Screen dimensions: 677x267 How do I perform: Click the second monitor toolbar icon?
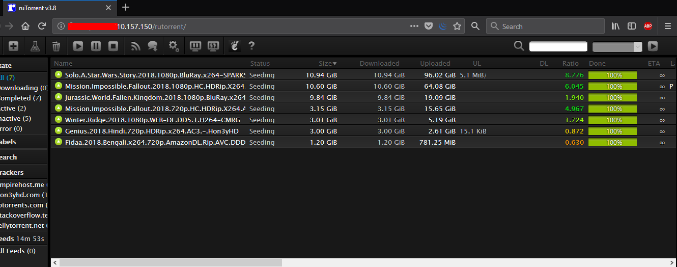click(213, 46)
